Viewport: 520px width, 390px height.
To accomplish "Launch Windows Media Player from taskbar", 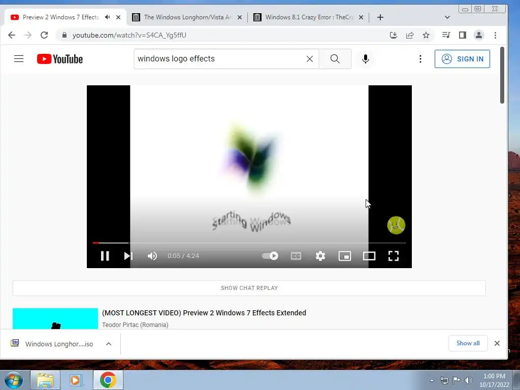I will (75, 380).
